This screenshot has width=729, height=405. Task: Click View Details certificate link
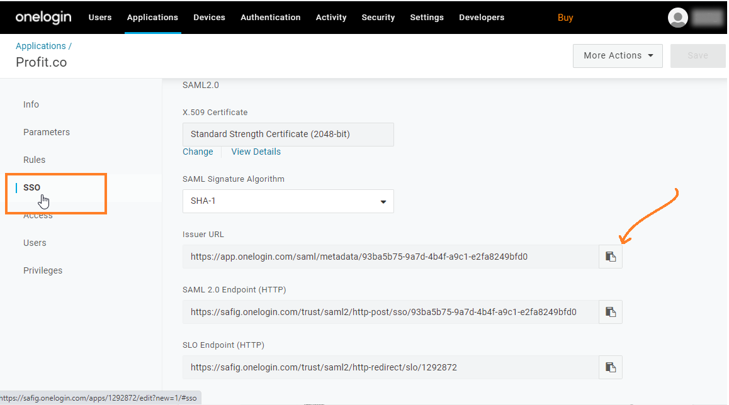(x=256, y=152)
